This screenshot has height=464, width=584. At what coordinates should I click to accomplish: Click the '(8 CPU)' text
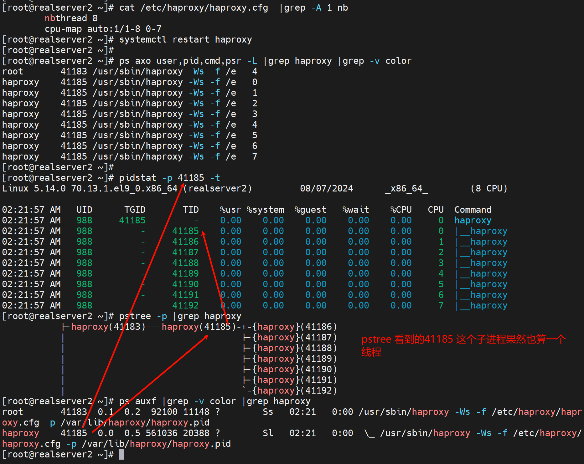(x=488, y=188)
